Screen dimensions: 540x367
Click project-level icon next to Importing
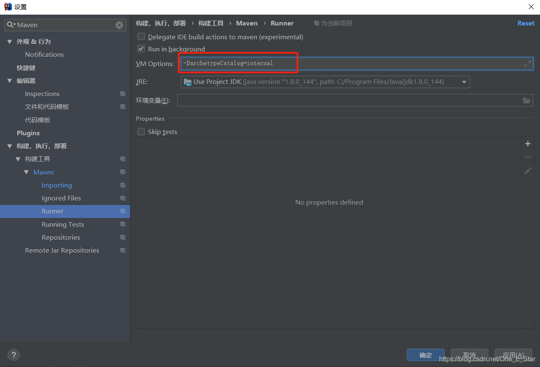tap(123, 185)
